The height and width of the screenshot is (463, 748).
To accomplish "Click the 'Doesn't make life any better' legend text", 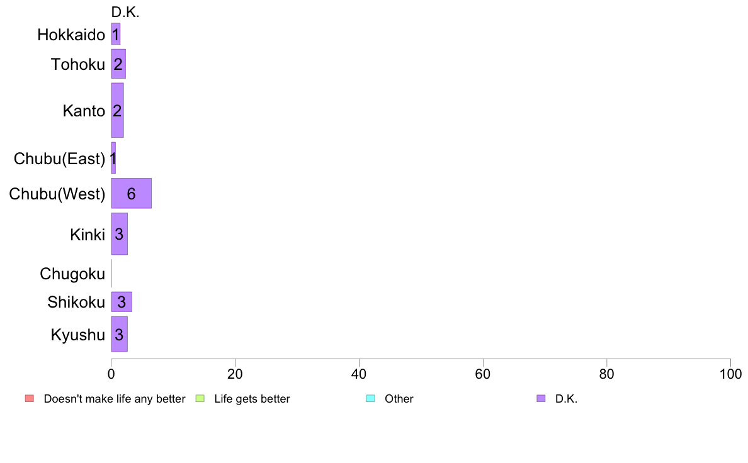I will tap(115, 399).
